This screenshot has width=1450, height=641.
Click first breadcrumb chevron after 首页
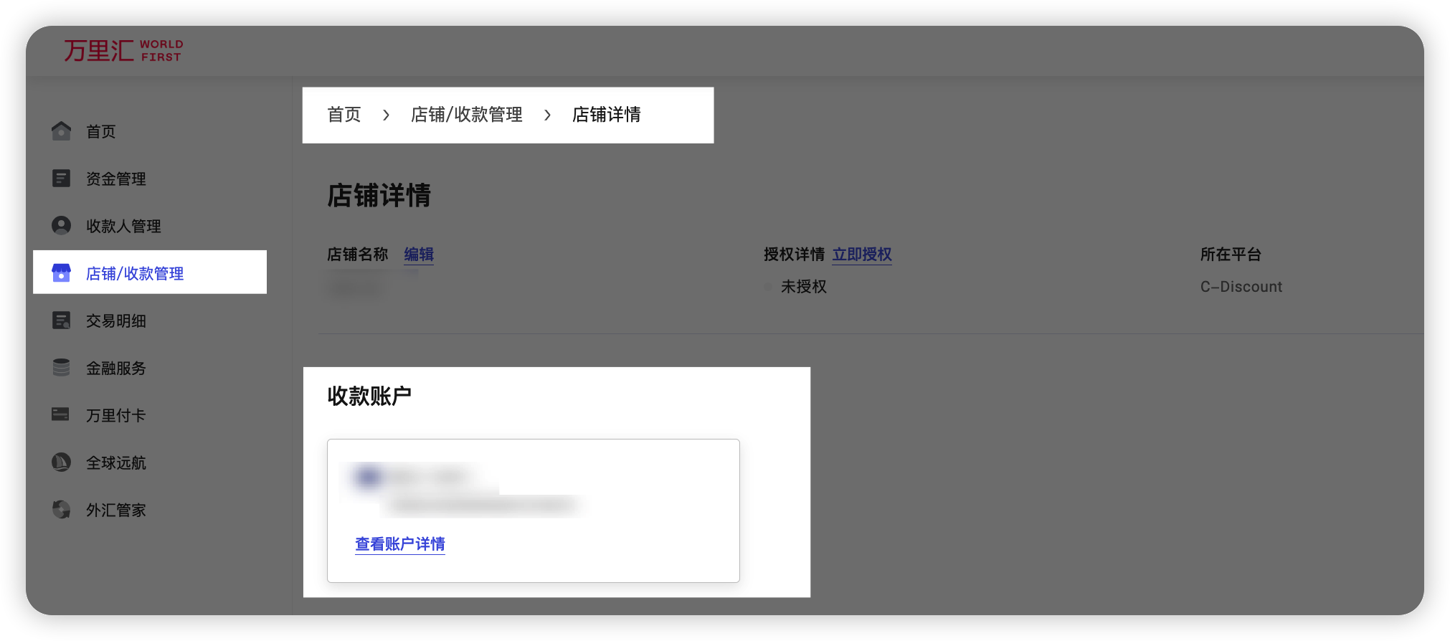point(386,115)
